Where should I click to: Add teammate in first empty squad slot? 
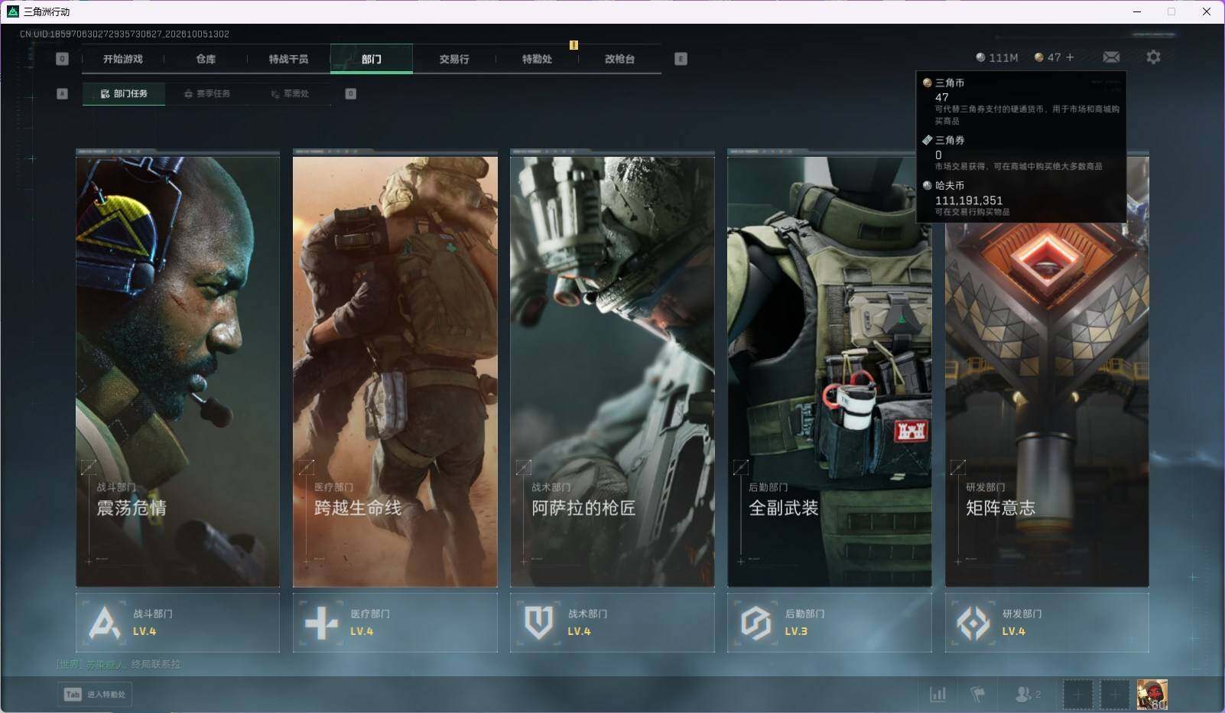1077,695
